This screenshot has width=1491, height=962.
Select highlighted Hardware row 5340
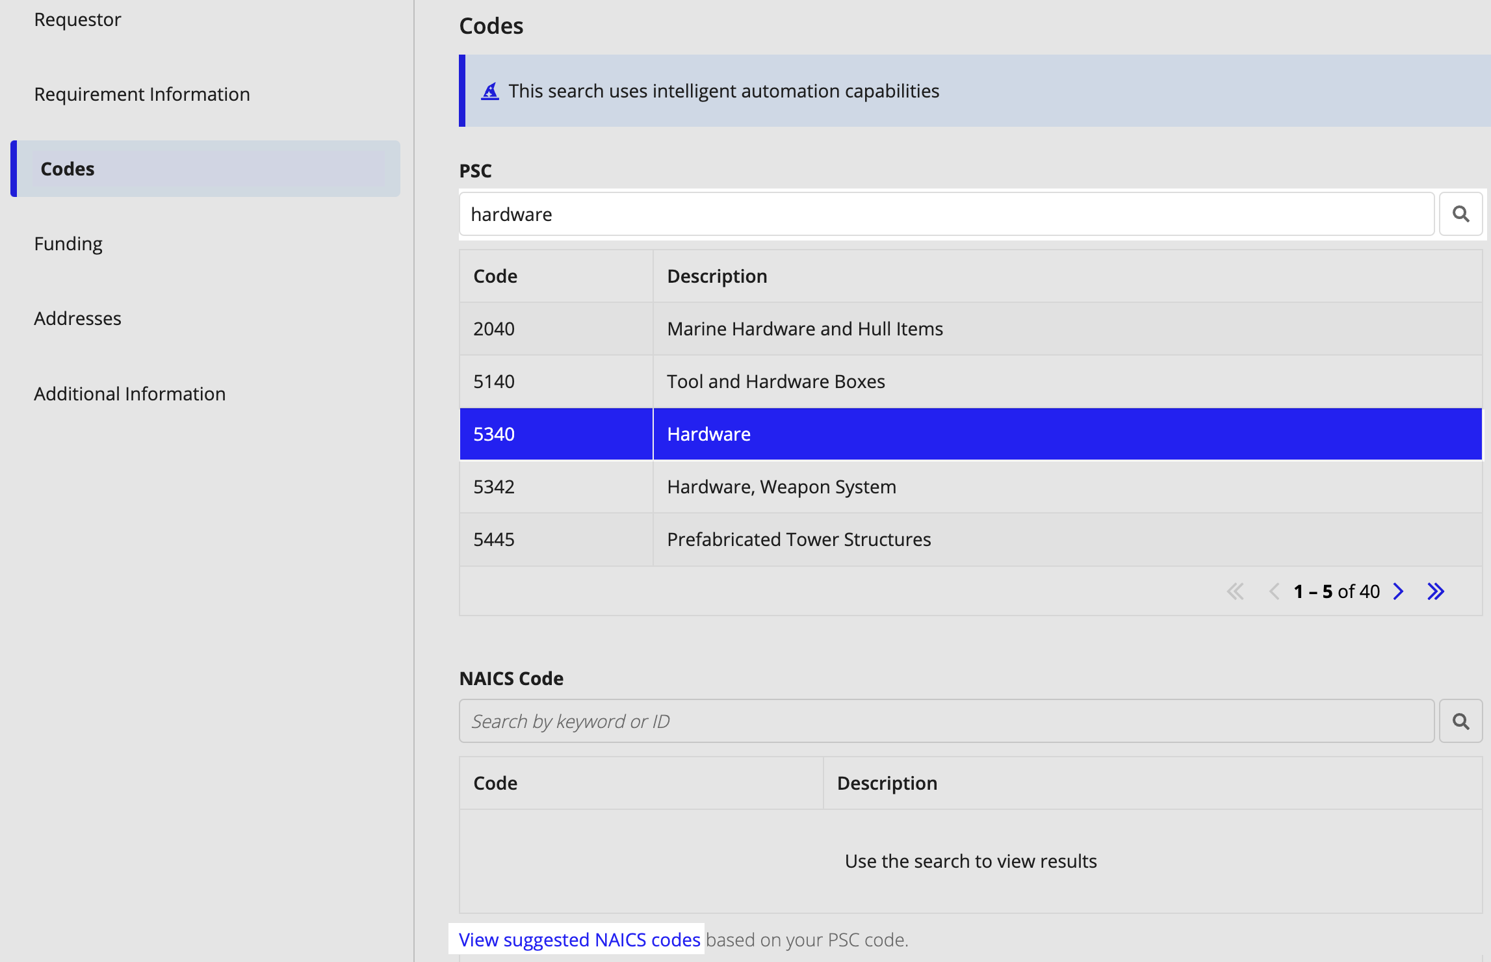(970, 434)
